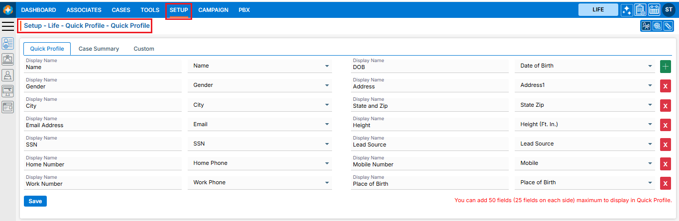This screenshot has width=679, height=221.
Task: Click the globe with lock icon
Action: click(x=657, y=26)
